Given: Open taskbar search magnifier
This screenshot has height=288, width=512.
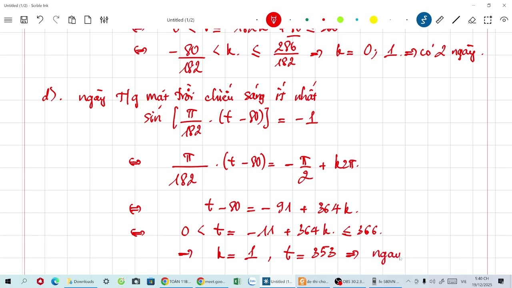Looking at the screenshot, I should [x=24, y=282].
